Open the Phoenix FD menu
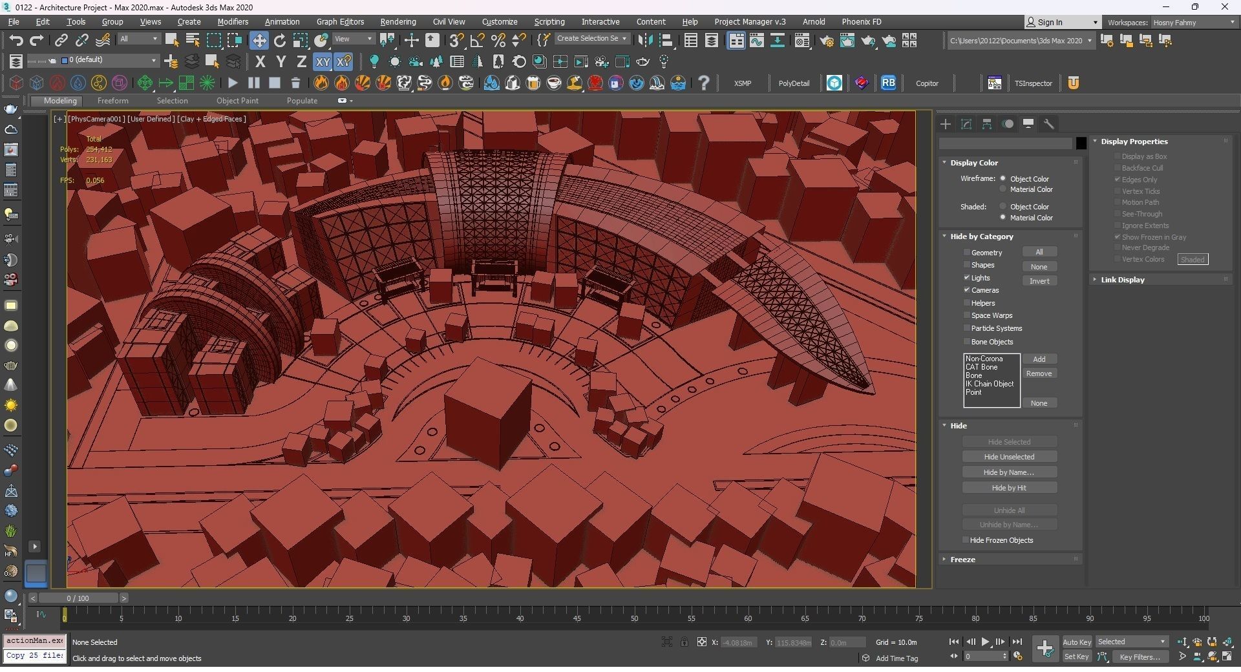 (x=861, y=22)
